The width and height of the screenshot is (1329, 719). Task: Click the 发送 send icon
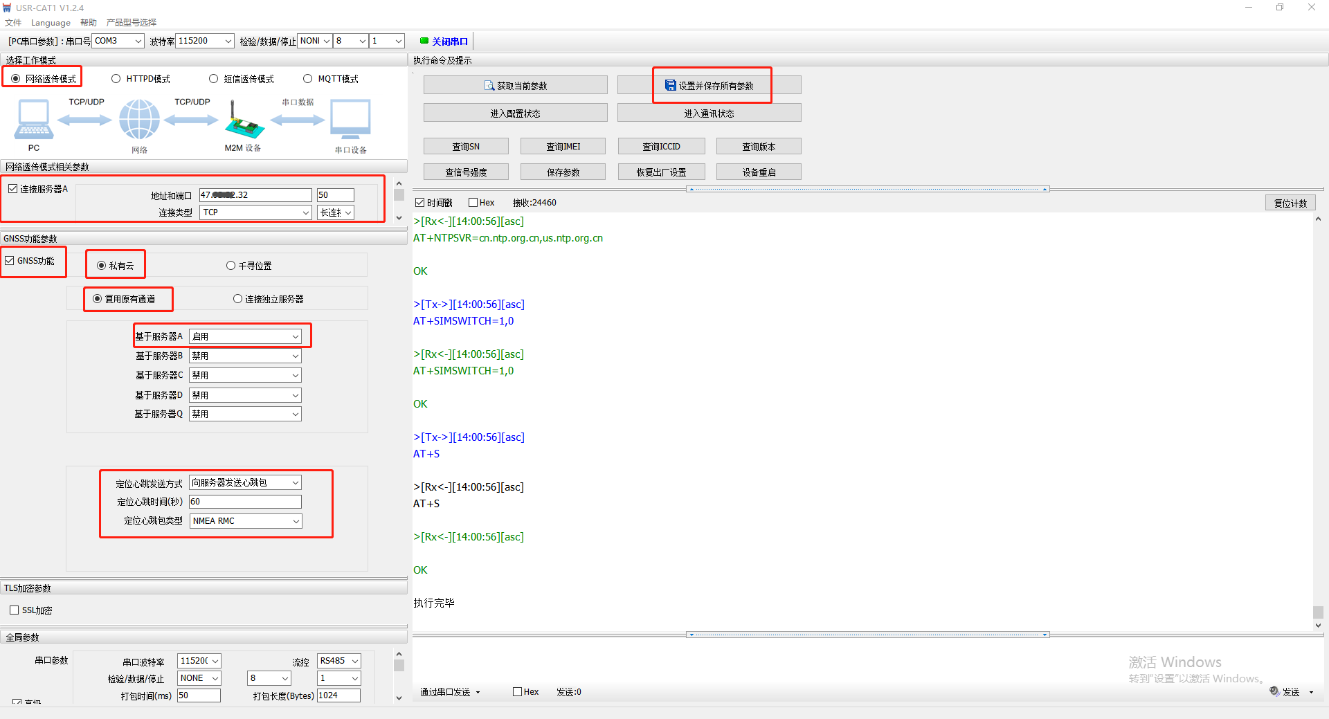[1274, 691]
